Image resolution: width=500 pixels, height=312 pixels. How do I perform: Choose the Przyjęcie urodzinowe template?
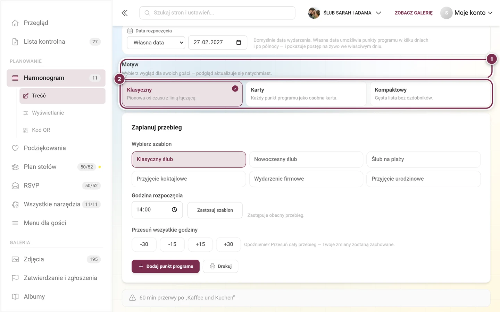(424, 179)
